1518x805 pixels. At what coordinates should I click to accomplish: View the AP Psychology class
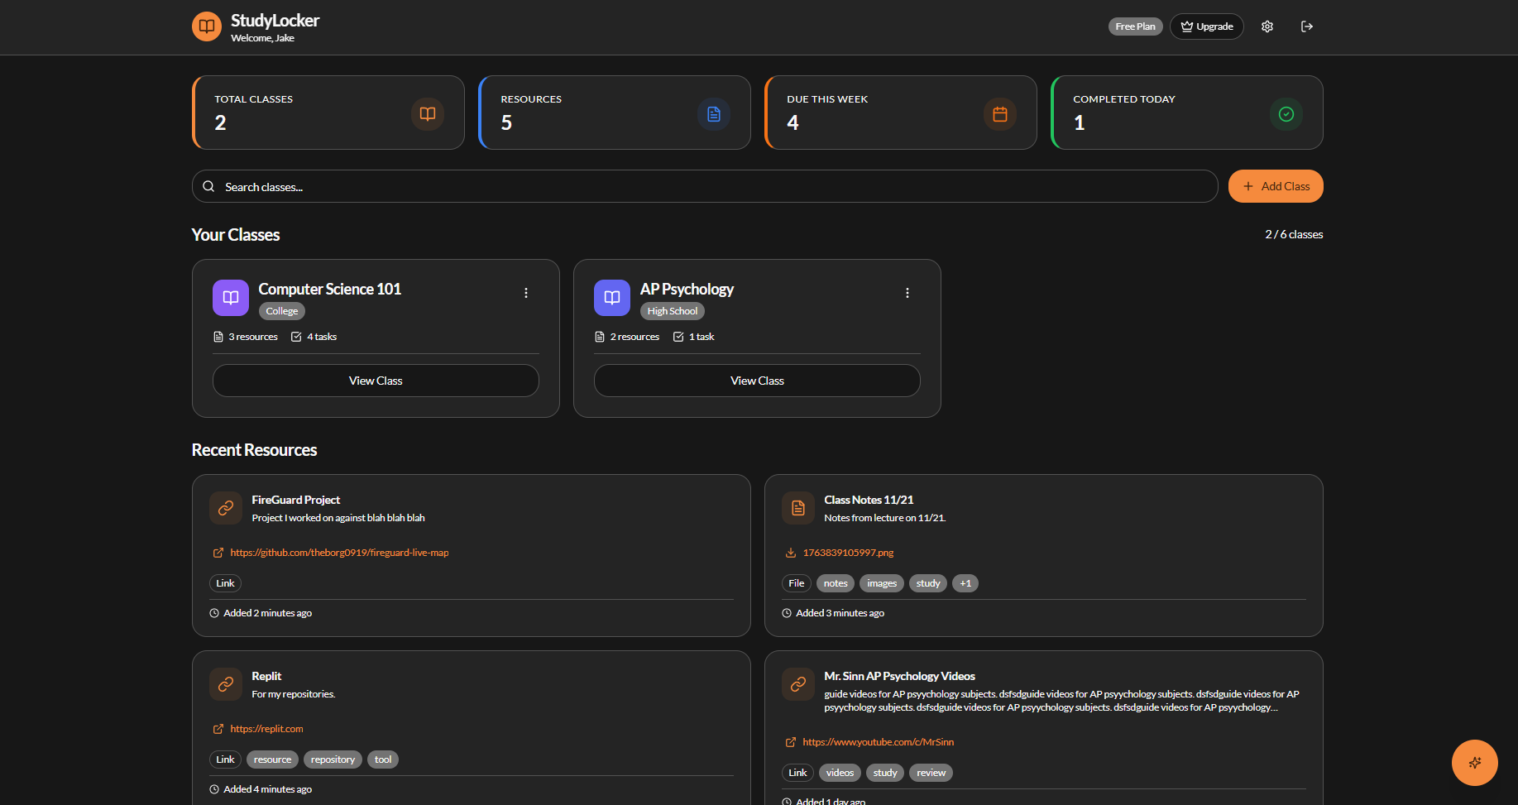tap(755, 380)
